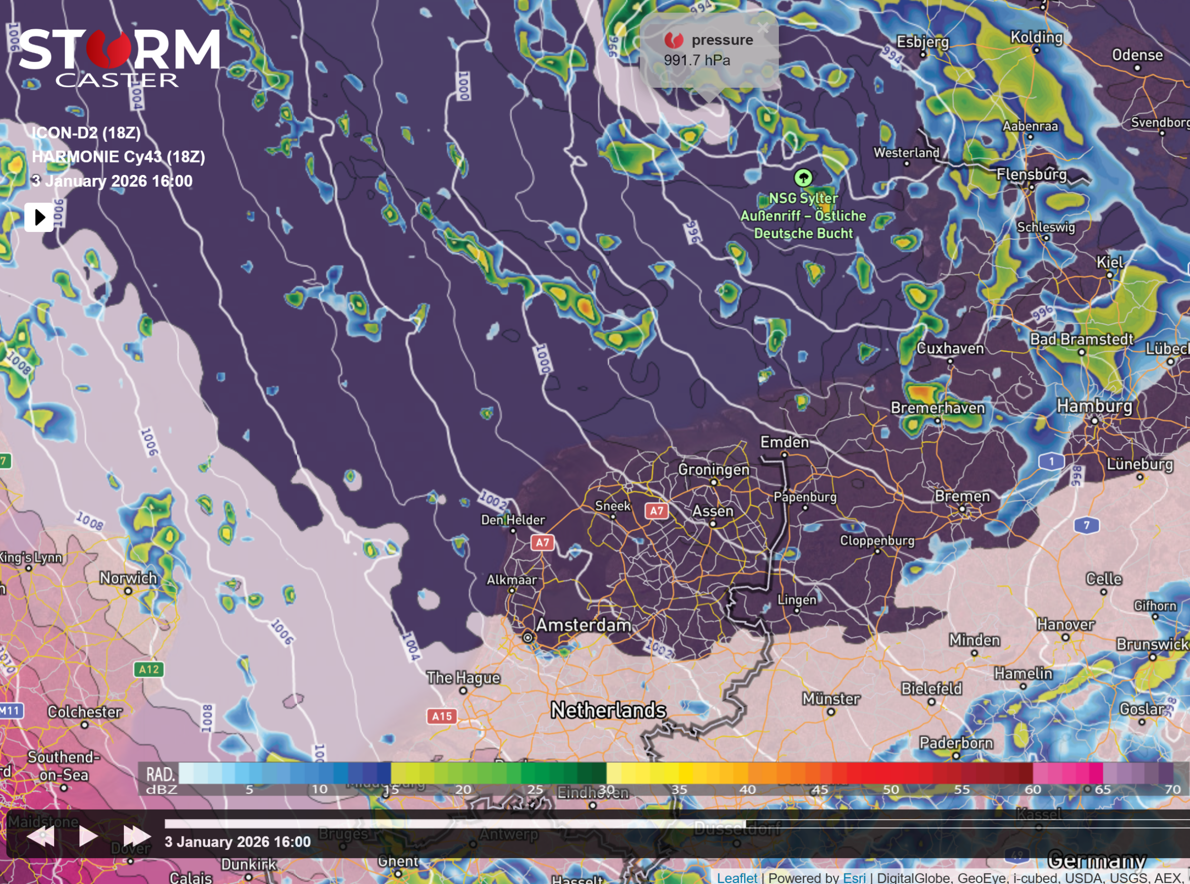This screenshot has height=884, width=1190.
Task: Click the Papenburg label
Action: [805, 497]
